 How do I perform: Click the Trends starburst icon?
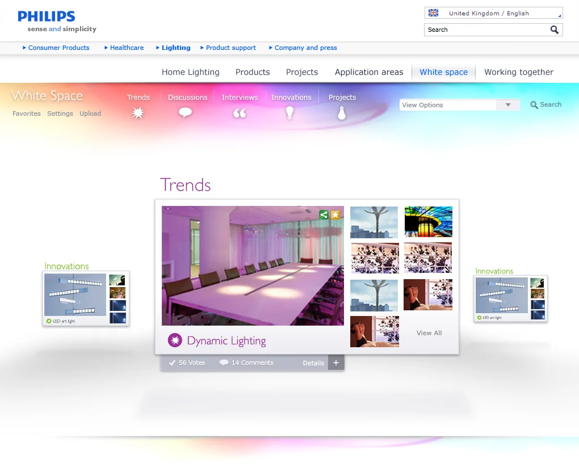click(x=138, y=112)
